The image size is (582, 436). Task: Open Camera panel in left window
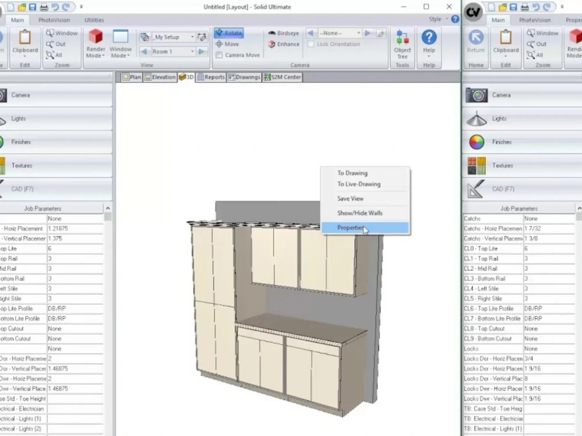pos(56,95)
